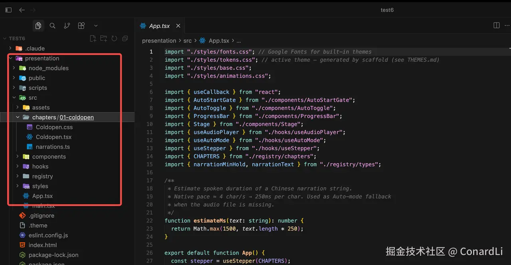Collapse the TEST6 workspace section

[x=5, y=39]
